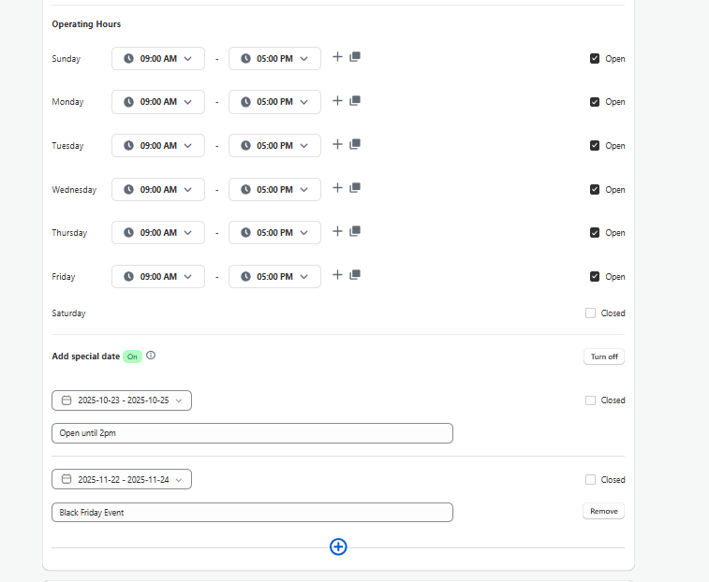Copy Monday hours to other days
The height and width of the screenshot is (582, 709).
(355, 101)
